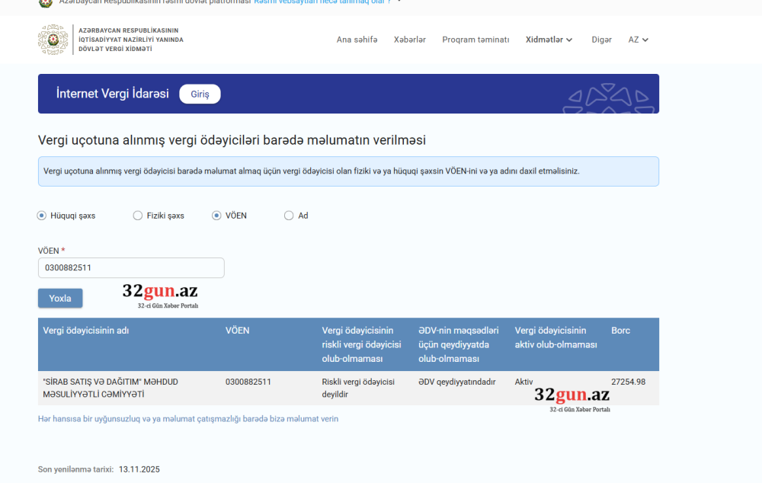762x483 pixels.
Task: Click the State Tax Service emblem logo
Action: pos(53,40)
